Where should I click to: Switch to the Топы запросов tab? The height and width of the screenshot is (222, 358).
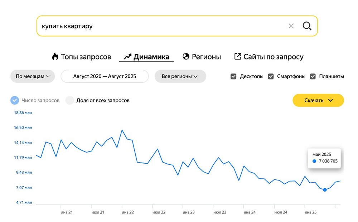[x=86, y=57]
